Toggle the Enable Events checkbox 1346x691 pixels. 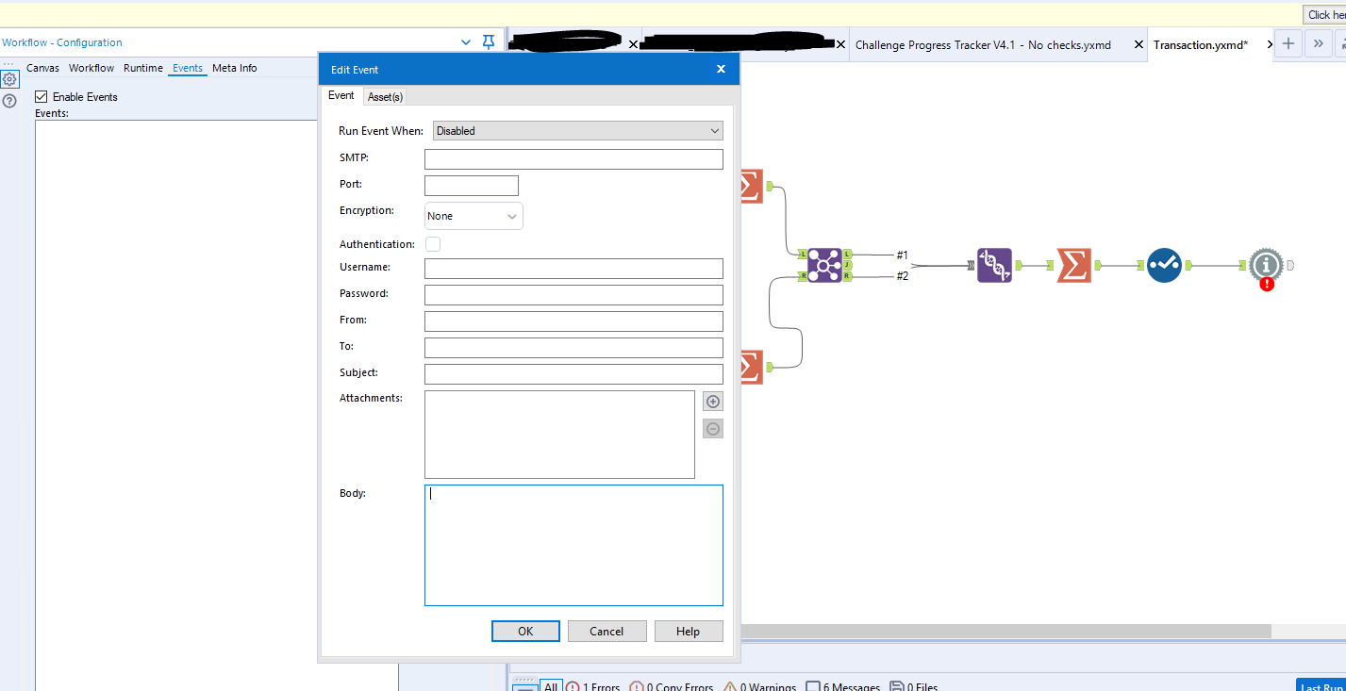(x=42, y=96)
